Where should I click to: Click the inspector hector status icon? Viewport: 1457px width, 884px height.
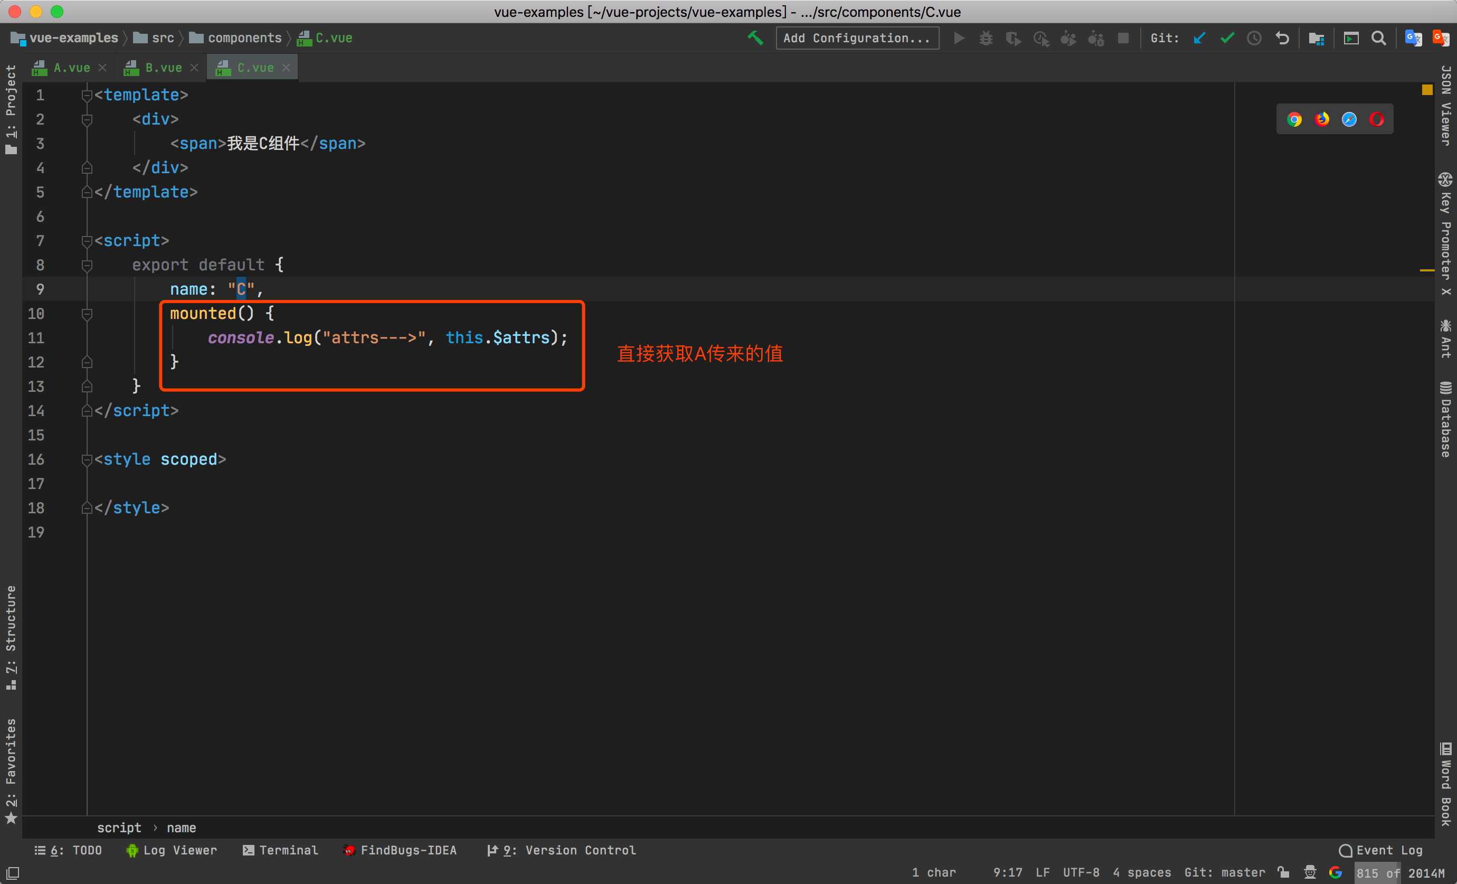(x=1310, y=872)
